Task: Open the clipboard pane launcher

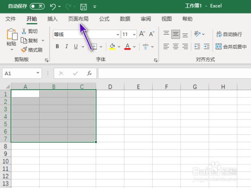Action: tap(47, 60)
